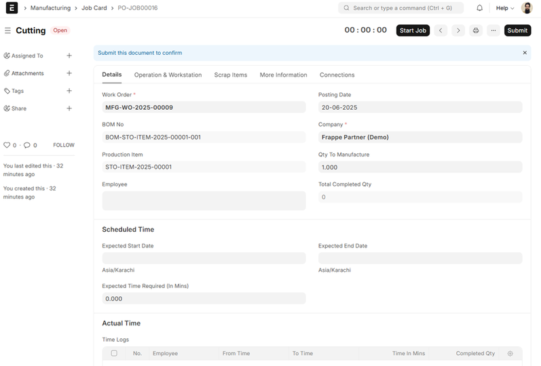Open the Help dropdown menu
Image resolution: width=541 pixels, height=366 pixels.
coord(504,8)
